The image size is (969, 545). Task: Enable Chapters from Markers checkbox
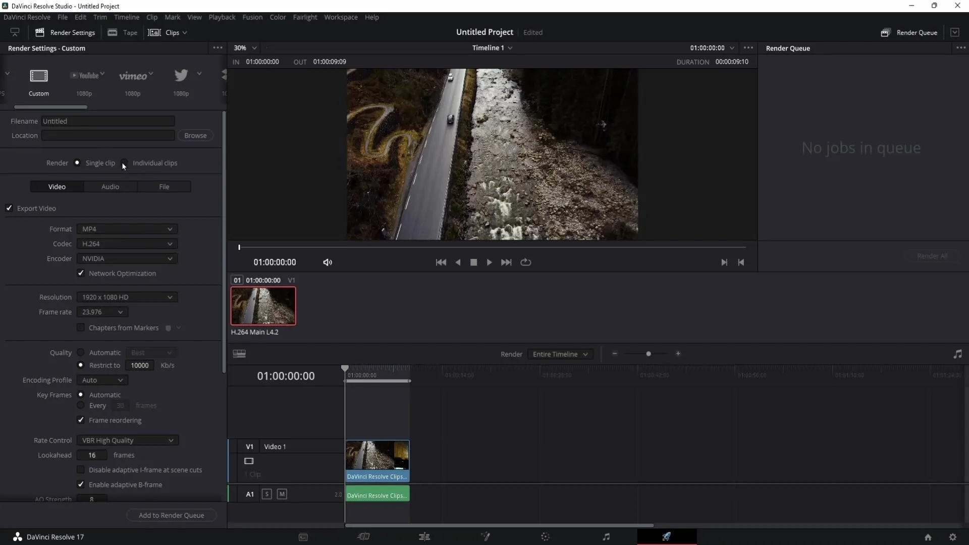[81, 328]
